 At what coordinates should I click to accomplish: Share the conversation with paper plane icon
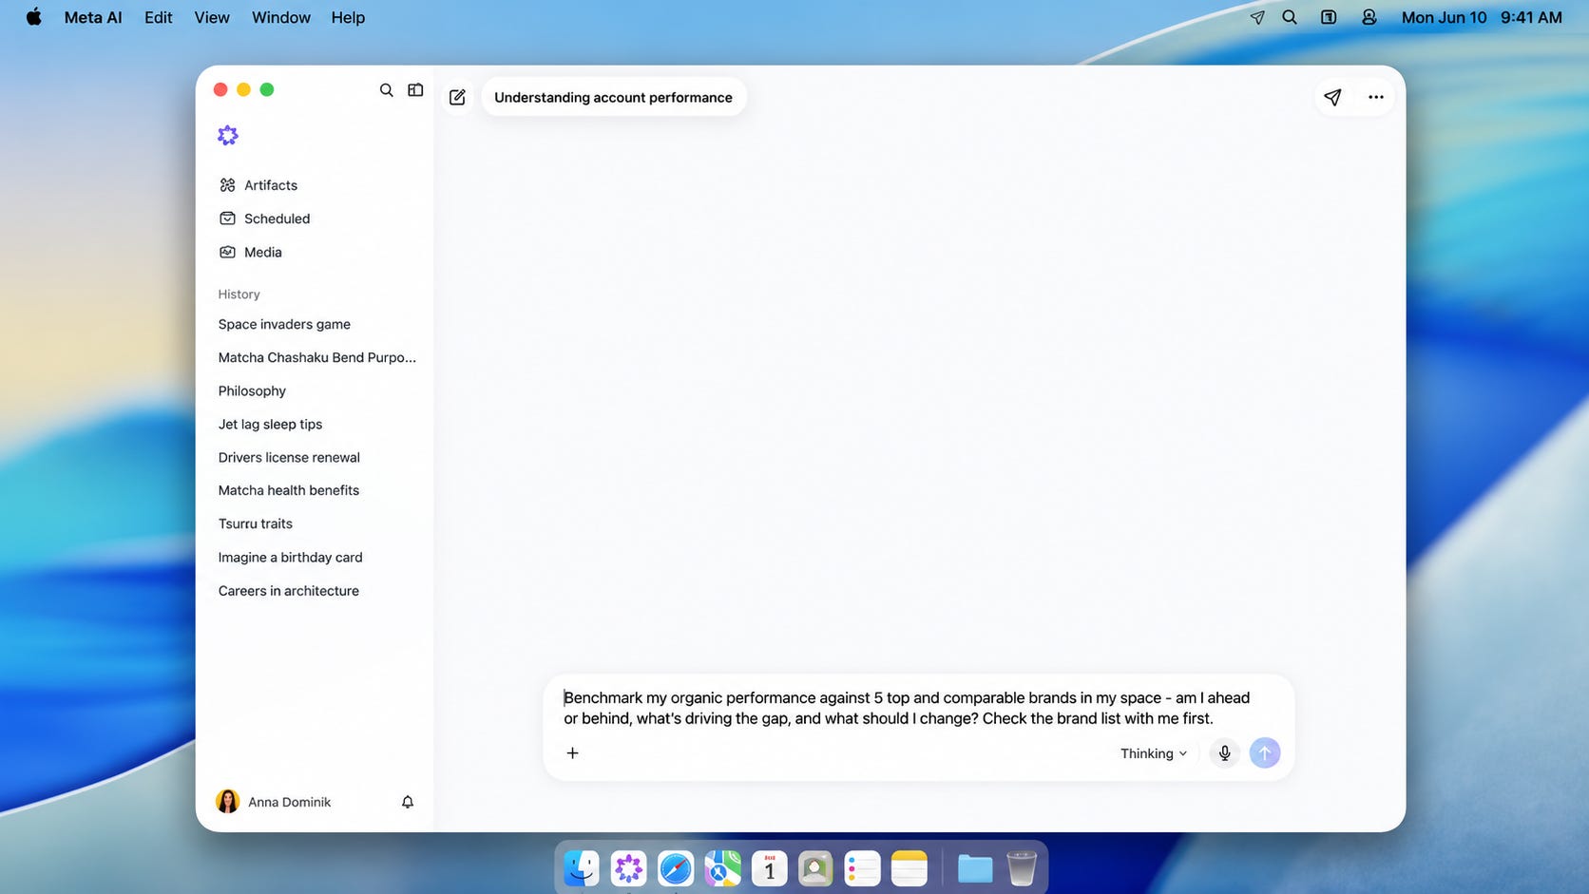point(1332,97)
